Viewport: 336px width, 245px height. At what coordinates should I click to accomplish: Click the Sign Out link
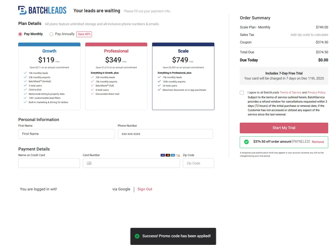coord(145,189)
